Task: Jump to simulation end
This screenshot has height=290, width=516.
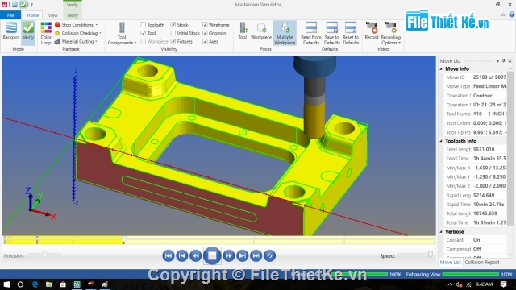Action: 256,255
